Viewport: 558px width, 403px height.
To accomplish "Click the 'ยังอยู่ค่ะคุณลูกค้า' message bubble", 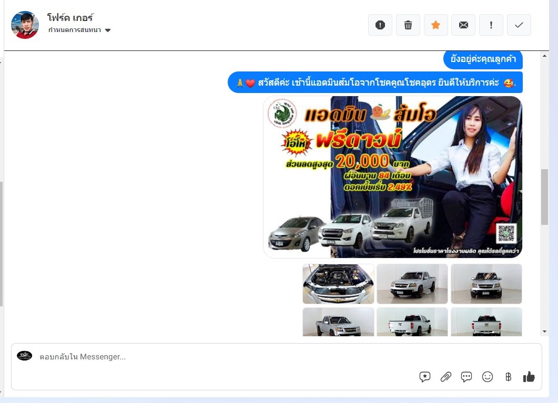I will (483, 59).
